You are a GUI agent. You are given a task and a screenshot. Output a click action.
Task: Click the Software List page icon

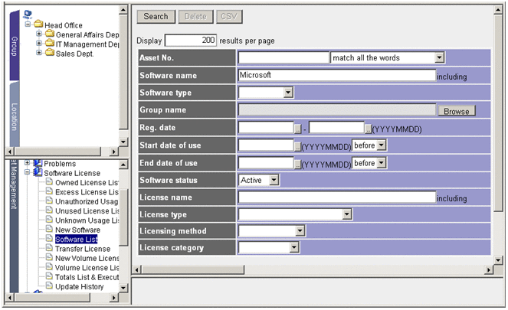[x=49, y=238]
